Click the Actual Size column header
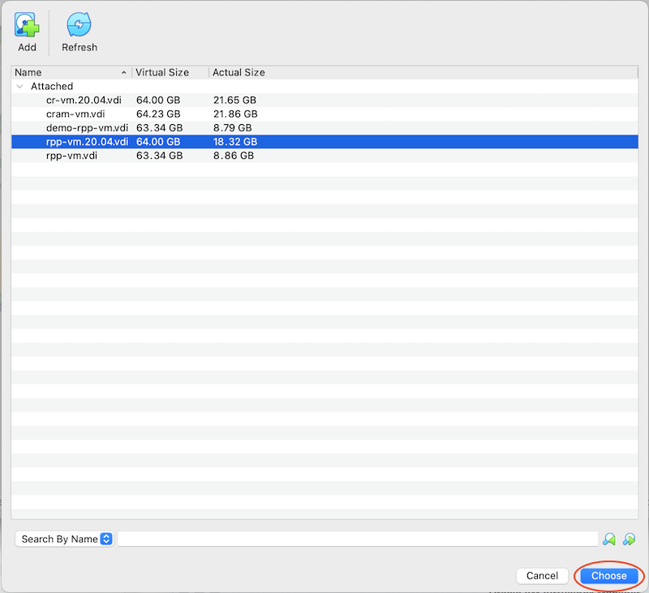 (x=239, y=72)
